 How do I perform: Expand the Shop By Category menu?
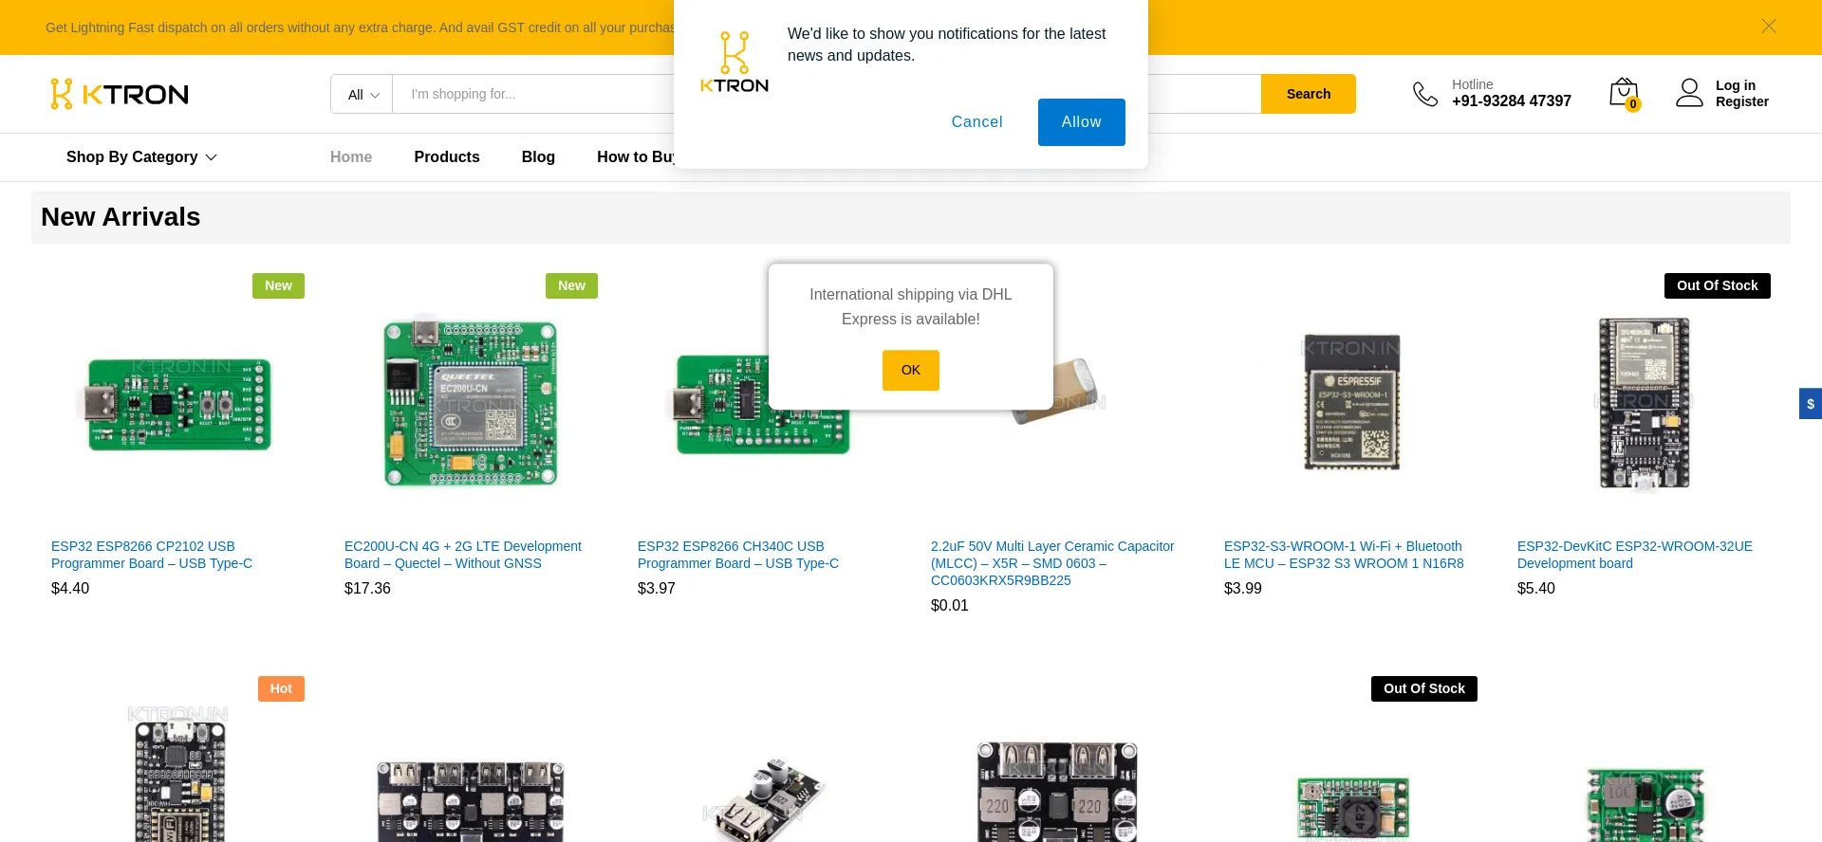tap(141, 157)
